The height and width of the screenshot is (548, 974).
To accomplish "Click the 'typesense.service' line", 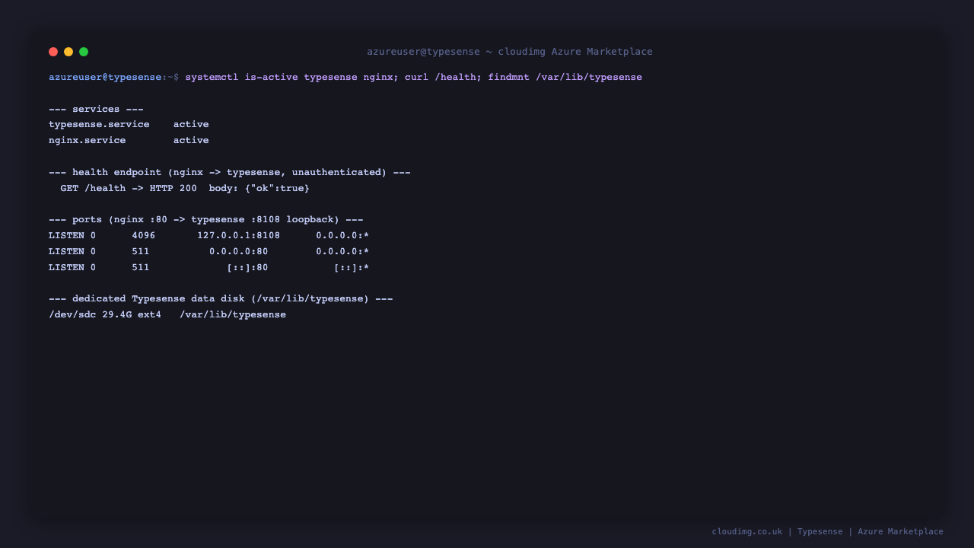I will coord(99,125).
